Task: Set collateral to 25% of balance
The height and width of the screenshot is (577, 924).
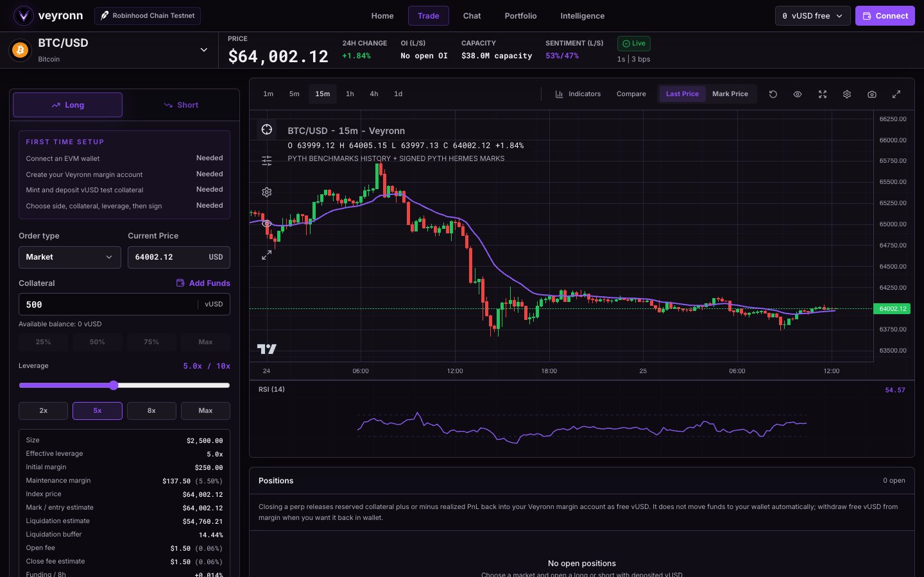Action: click(x=43, y=342)
